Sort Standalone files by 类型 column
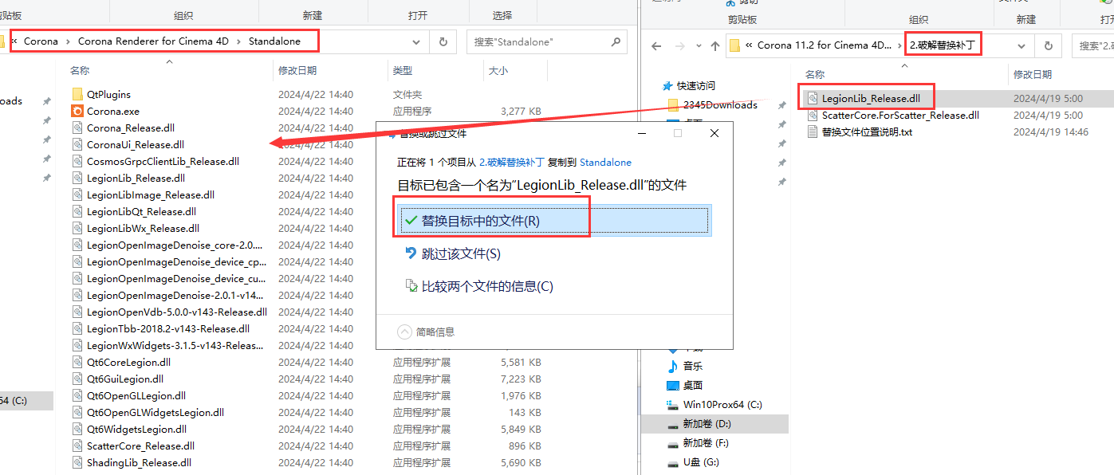Screen dimensions: 1114x475 [403, 71]
